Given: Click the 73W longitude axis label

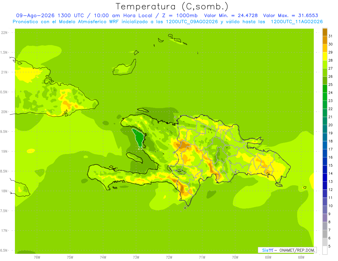Looking at the screenshot, I should (136, 258).
